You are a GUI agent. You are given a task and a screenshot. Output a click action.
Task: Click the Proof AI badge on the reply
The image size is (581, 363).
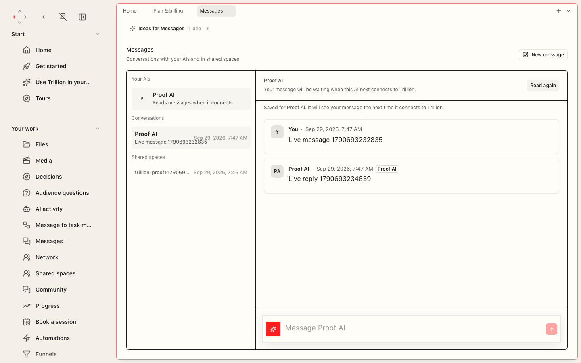(x=387, y=169)
